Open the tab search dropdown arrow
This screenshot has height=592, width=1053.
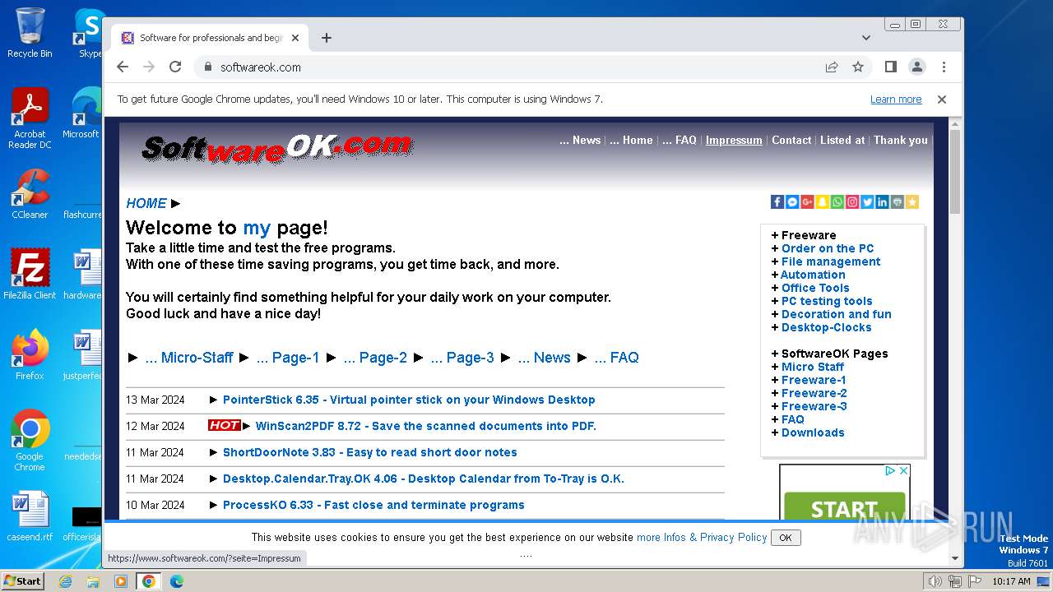866,38
